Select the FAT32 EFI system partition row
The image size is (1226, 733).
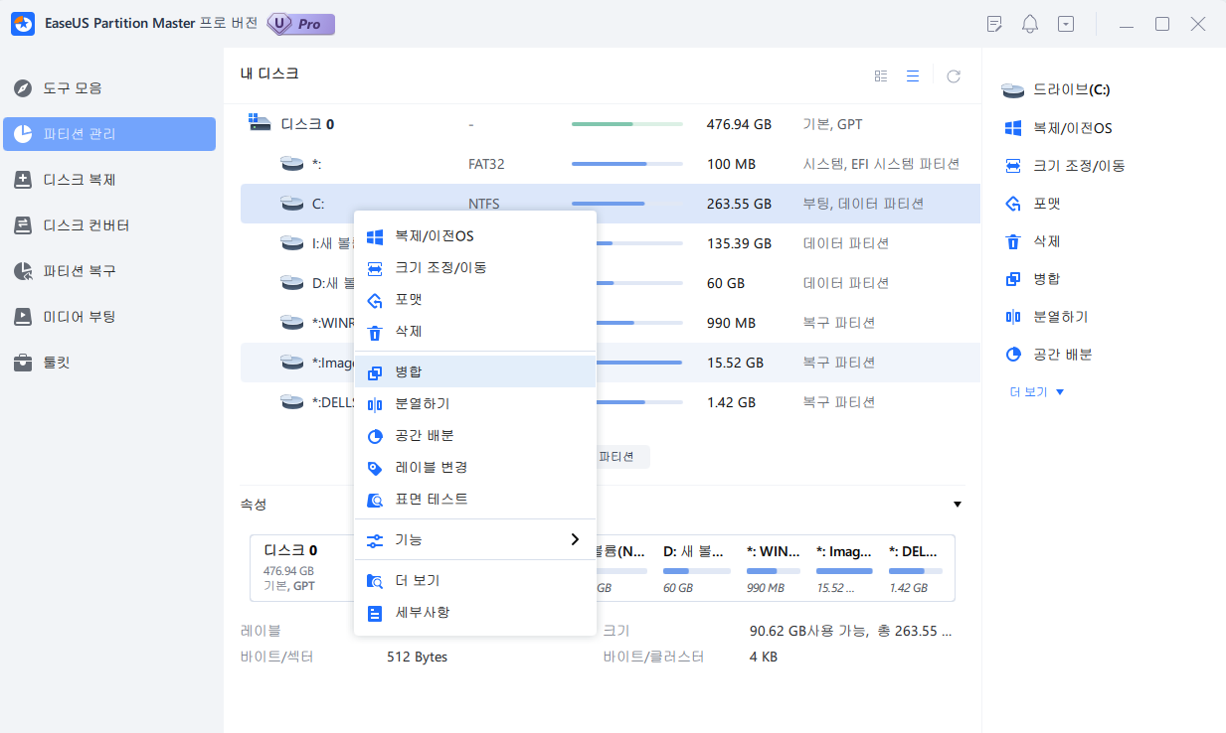click(x=610, y=164)
